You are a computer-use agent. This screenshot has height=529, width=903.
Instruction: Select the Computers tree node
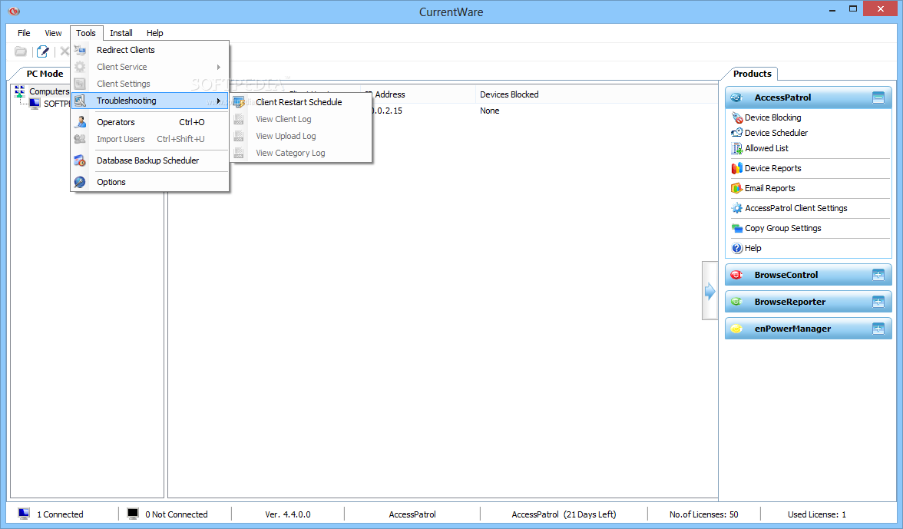point(49,91)
